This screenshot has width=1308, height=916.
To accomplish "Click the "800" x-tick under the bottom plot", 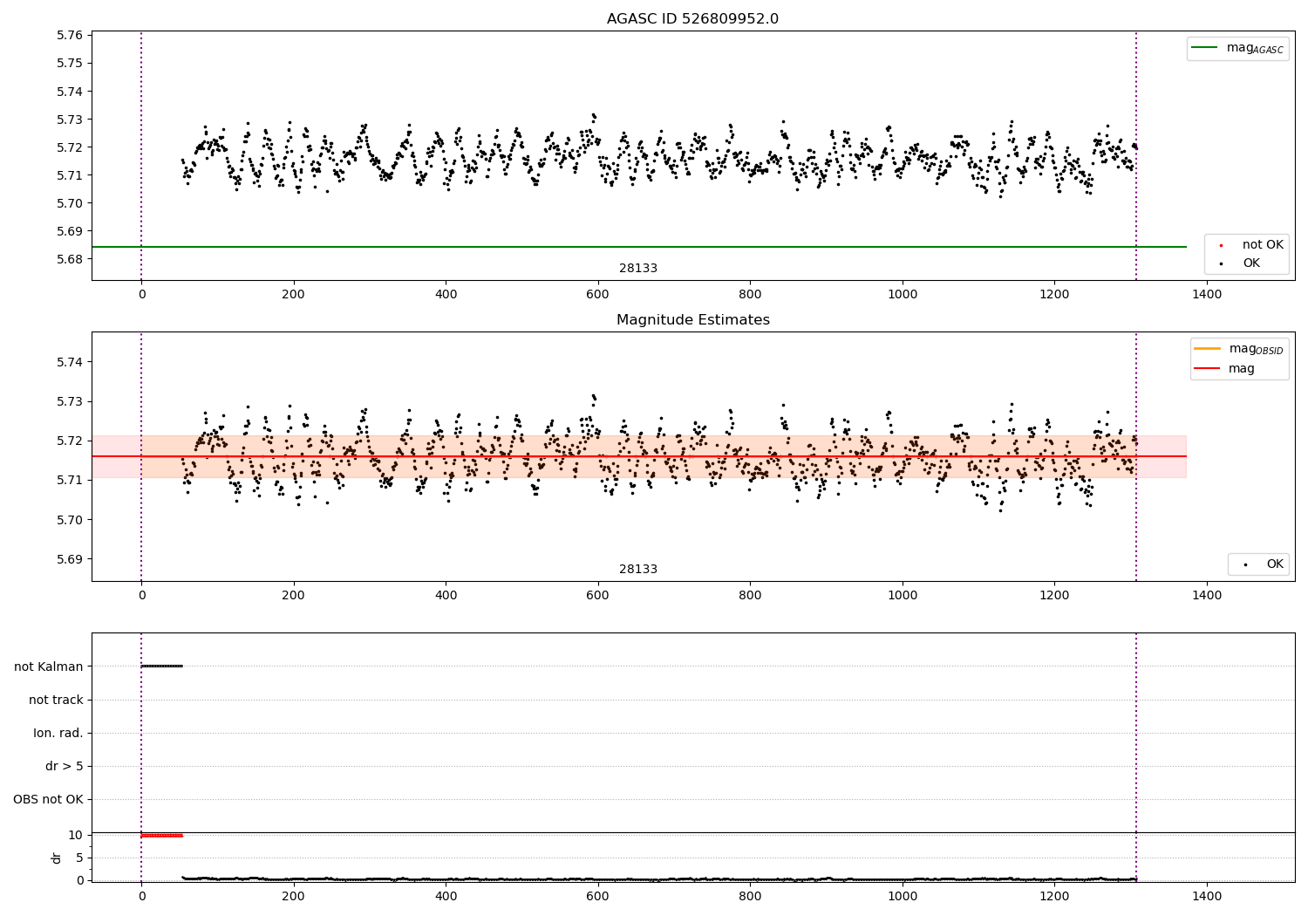I will point(750,897).
